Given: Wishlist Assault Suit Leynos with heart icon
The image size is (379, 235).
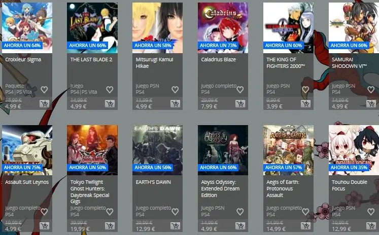Looking at the screenshot, I should pyautogui.click(x=44, y=212).
